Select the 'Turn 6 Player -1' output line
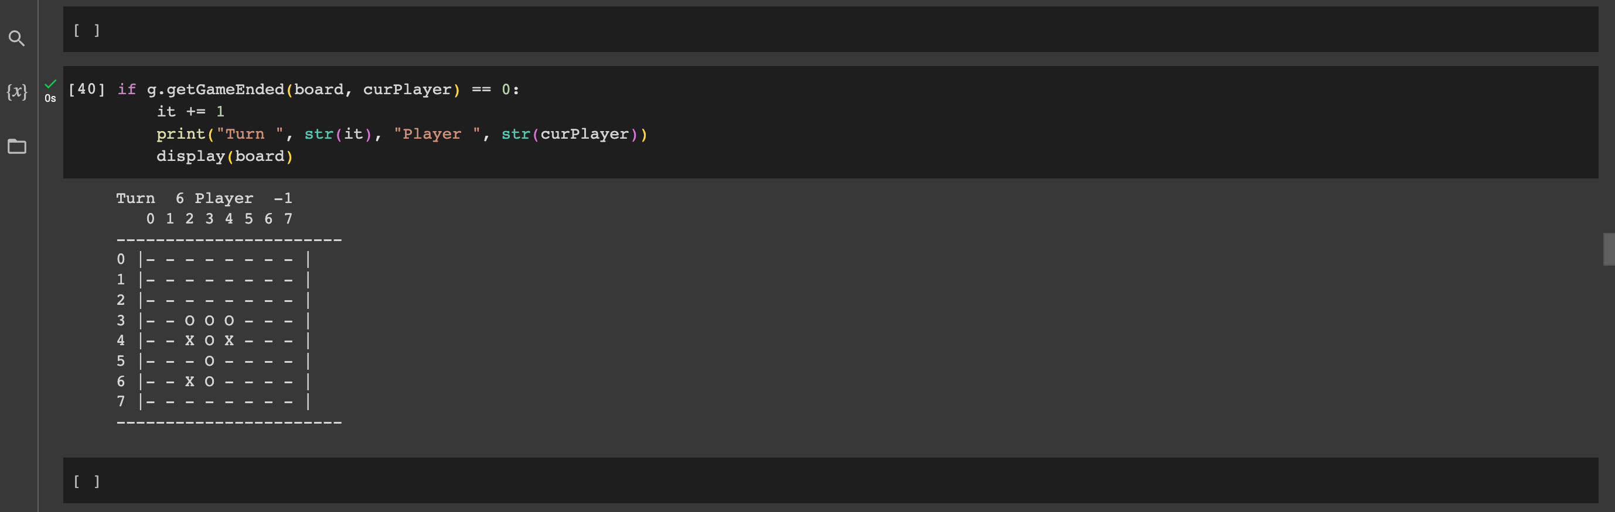This screenshot has width=1615, height=512. [x=205, y=198]
